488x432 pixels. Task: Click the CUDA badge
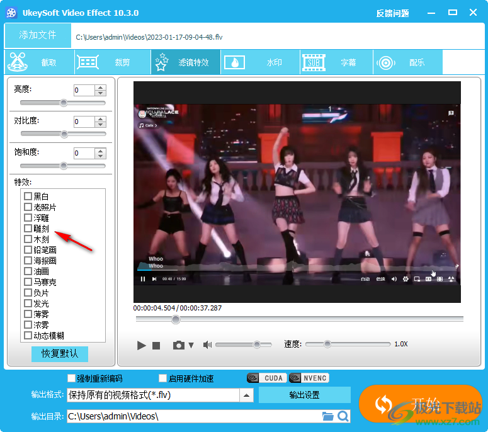[267, 378]
